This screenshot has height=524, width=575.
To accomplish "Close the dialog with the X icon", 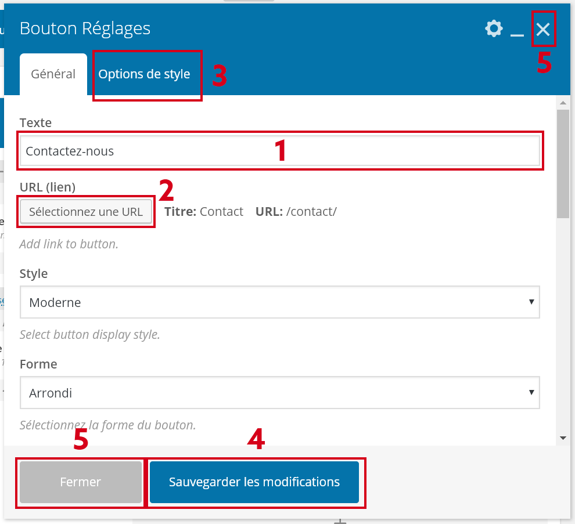I will pyautogui.click(x=543, y=29).
